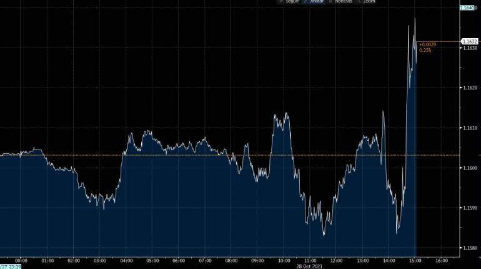
Task: Click the 08:00 time axis label
Action: click(231, 261)
